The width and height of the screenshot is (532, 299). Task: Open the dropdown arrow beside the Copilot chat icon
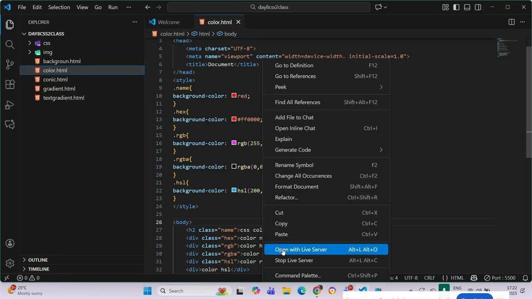tap(386, 7)
